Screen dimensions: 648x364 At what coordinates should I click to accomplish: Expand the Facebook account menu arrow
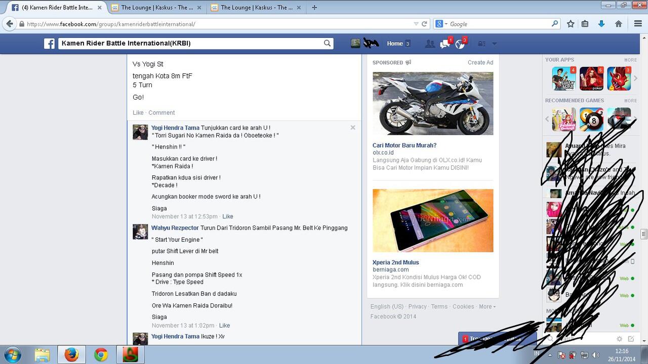495,44
